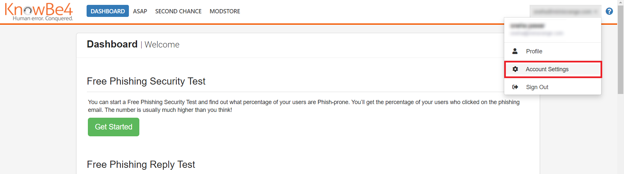The image size is (624, 174).
Task: Go to the Second Chance tab
Action: point(178,11)
